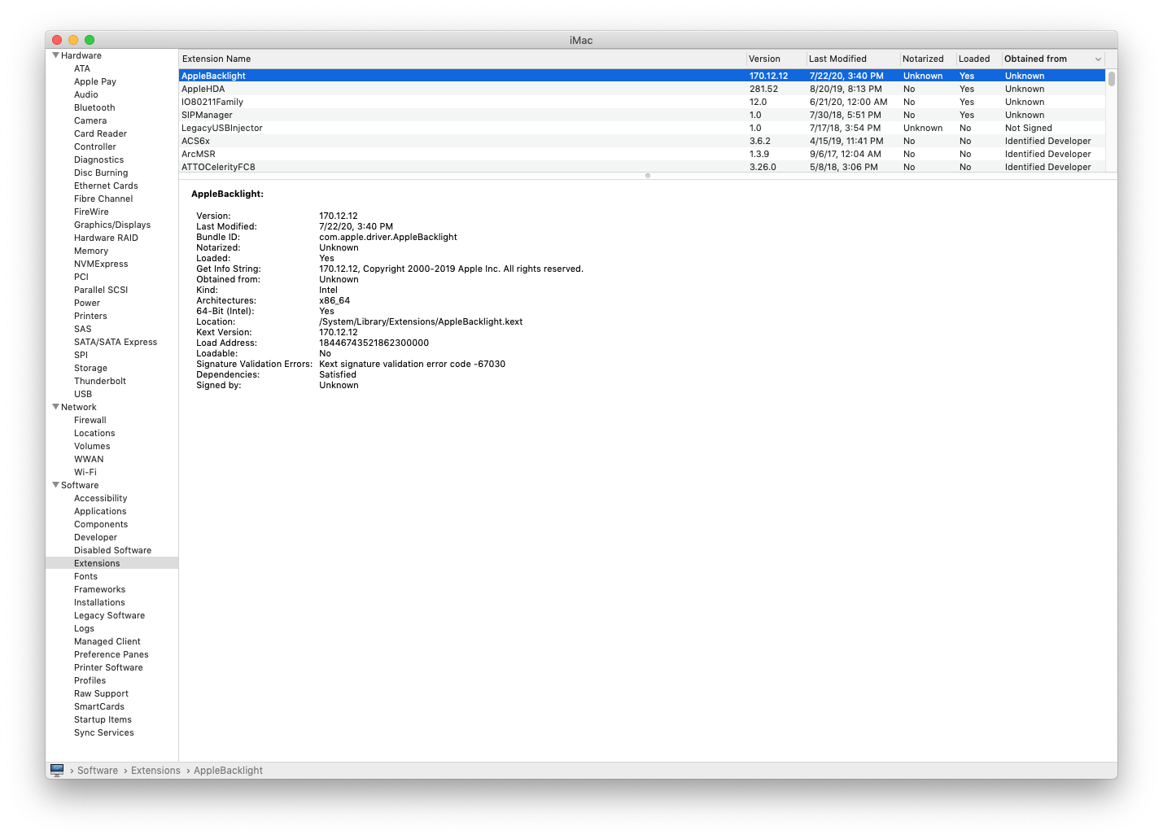Sort by Notarized column header
The image size is (1163, 839).
(x=928, y=59)
